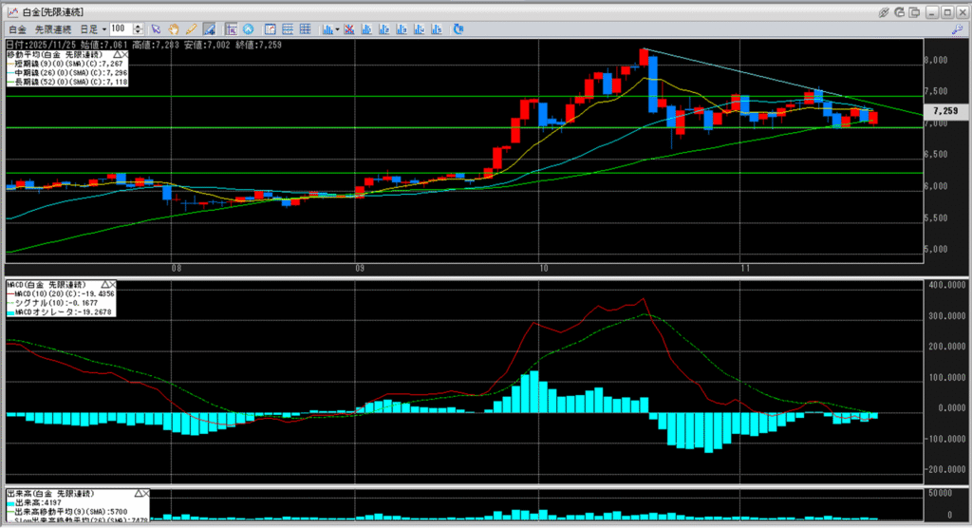Screen dimensions: 972x528
Task: Open settings via the wrench icon
Action: (x=957, y=29)
